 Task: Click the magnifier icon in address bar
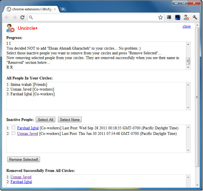pyautogui.click(x=31, y=17)
